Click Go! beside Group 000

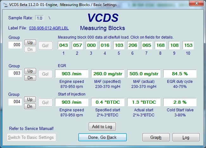coord(45,46)
